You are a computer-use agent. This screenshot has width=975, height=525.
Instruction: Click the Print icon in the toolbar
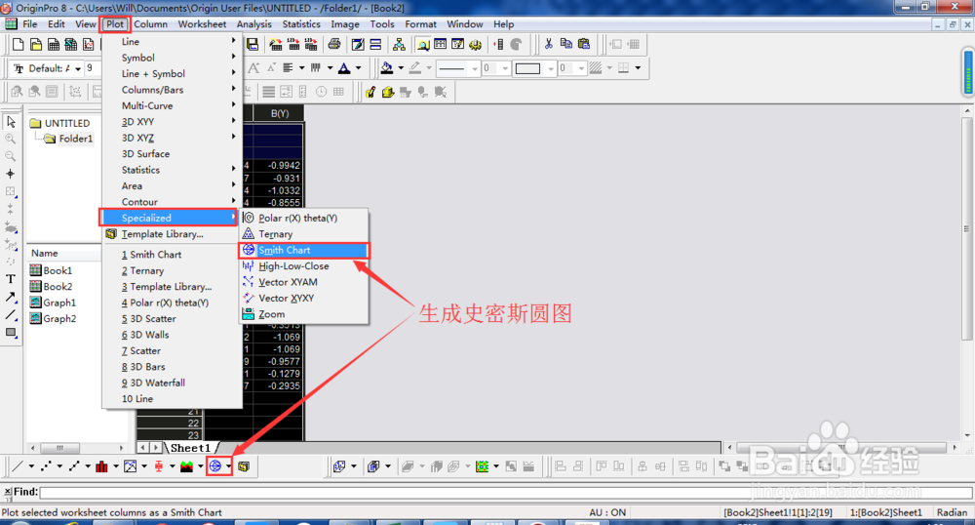point(334,44)
